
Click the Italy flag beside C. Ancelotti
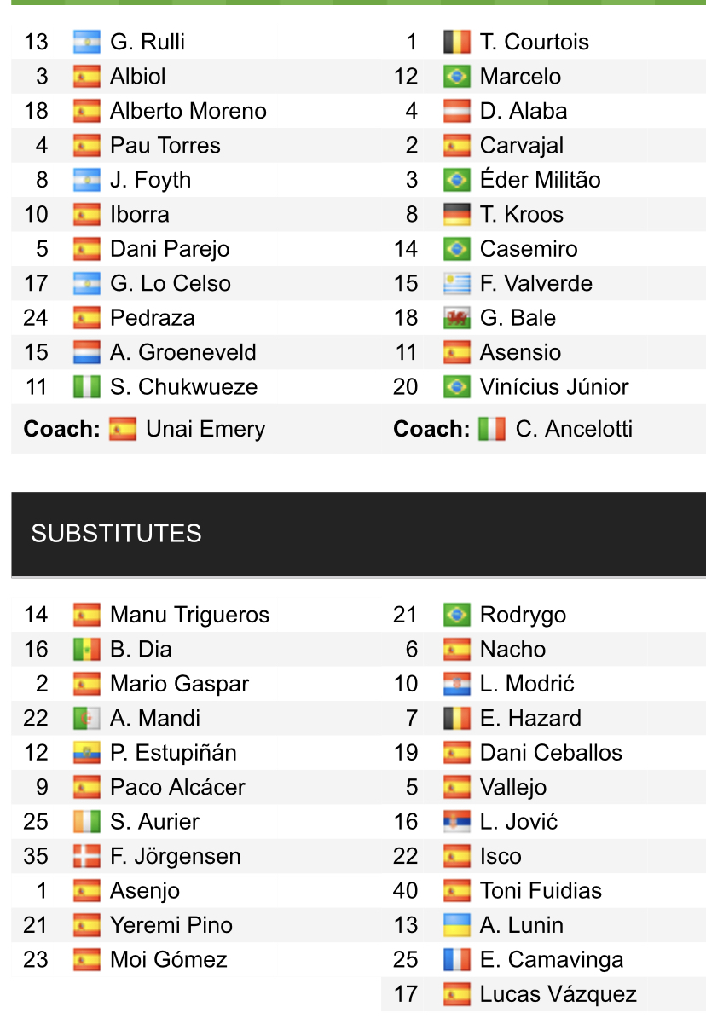(x=491, y=429)
